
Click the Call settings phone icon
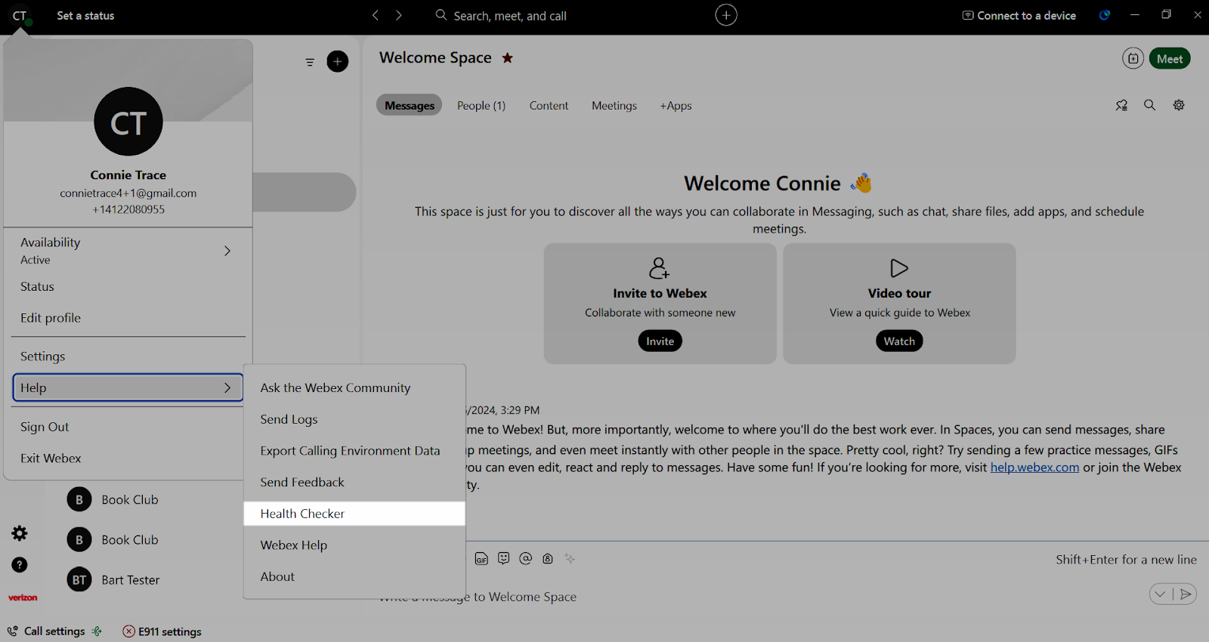[x=13, y=631]
